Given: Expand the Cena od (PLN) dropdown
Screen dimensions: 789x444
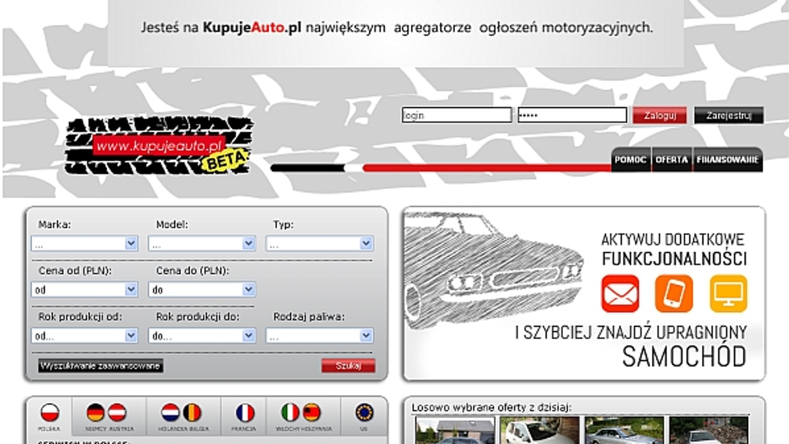Looking at the screenshot, I should pos(85,290).
